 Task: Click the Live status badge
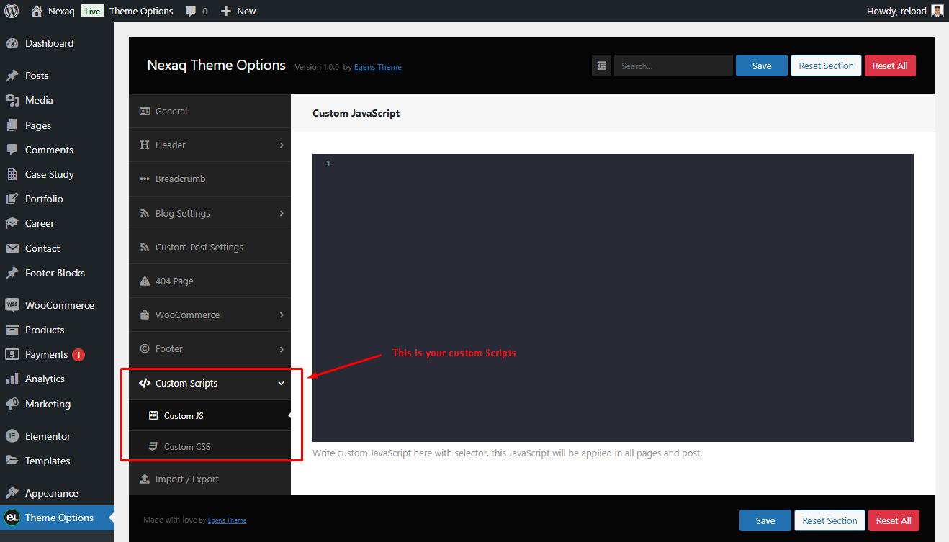[x=92, y=11]
